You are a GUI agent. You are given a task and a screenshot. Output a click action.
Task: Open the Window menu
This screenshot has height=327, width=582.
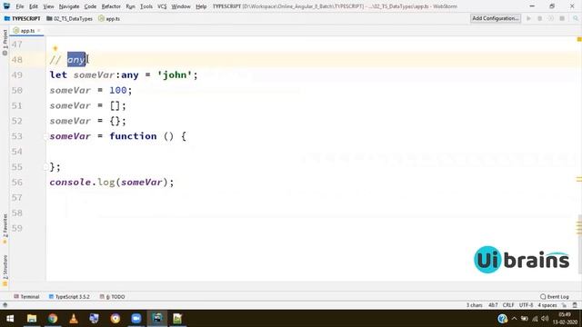(181, 6)
